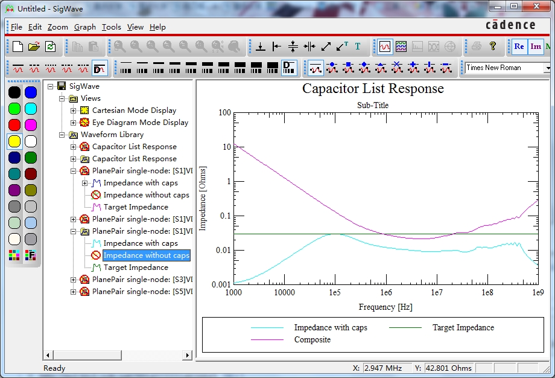
Task: Expand Eye Diagram Mode Display node
Action: [x=73, y=123]
